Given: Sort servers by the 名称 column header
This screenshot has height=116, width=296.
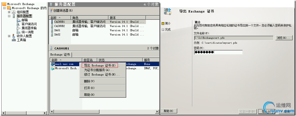Looking at the screenshot, I should point(60,17).
